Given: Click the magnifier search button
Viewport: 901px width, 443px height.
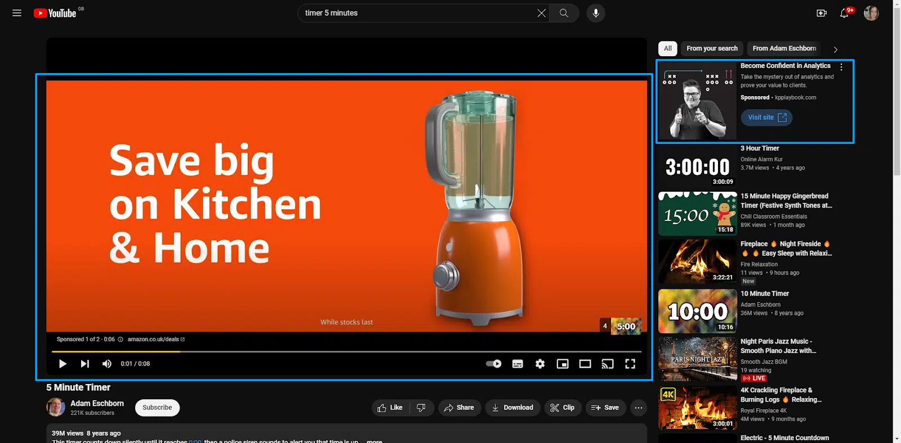Looking at the screenshot, I should tap(564, 13).
